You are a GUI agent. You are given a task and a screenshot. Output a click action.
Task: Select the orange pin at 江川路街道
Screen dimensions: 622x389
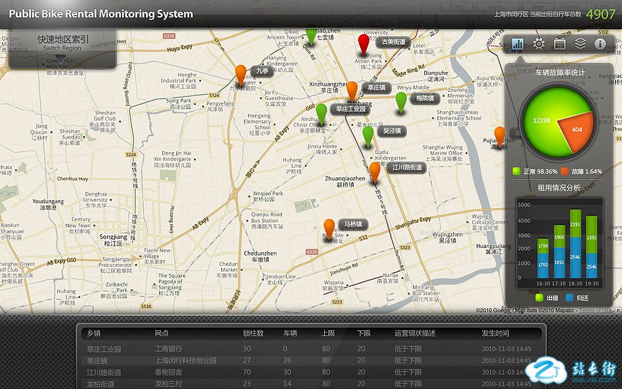375,170
